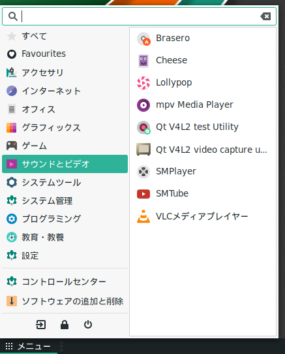Focus the menu search input field
The width and height of the screenshot is (285, 354).
[140, 16]
